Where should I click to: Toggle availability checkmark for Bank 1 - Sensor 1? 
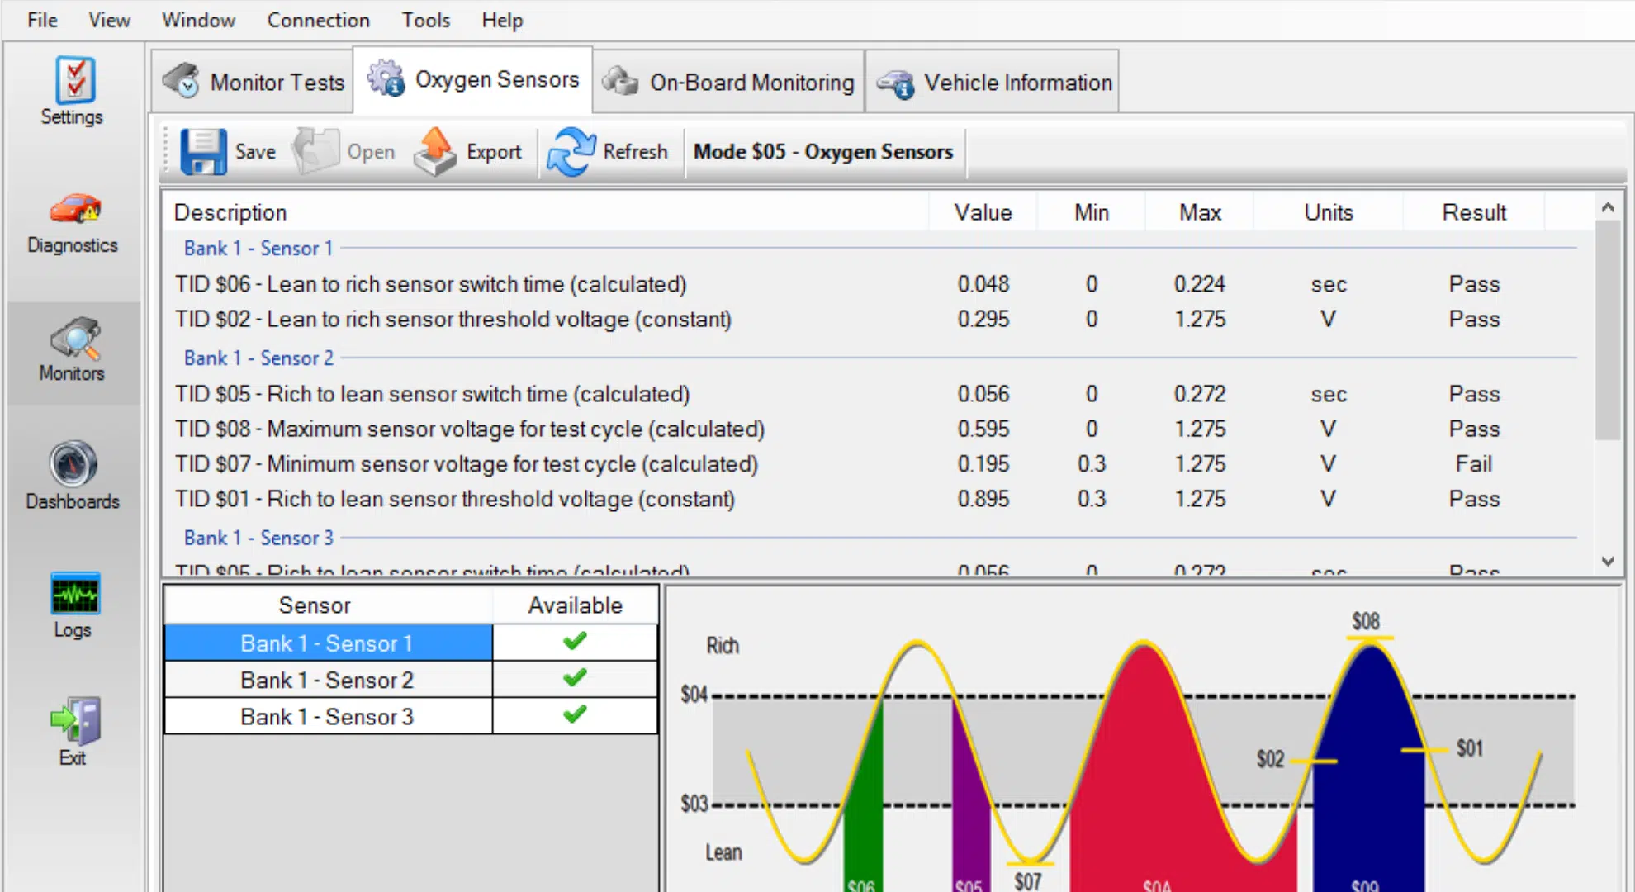click(574, 642)
